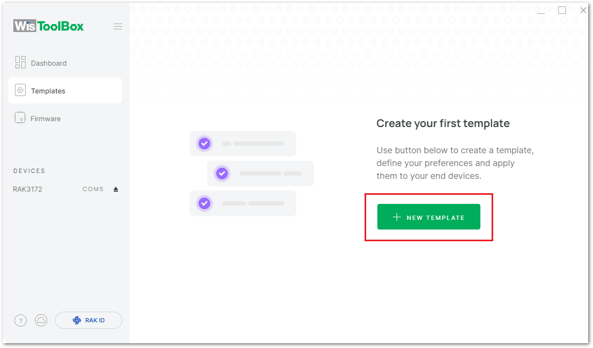Viewport: 593px width, 348px height.
Task: Open help via the question mark icon
Action: 21,320
